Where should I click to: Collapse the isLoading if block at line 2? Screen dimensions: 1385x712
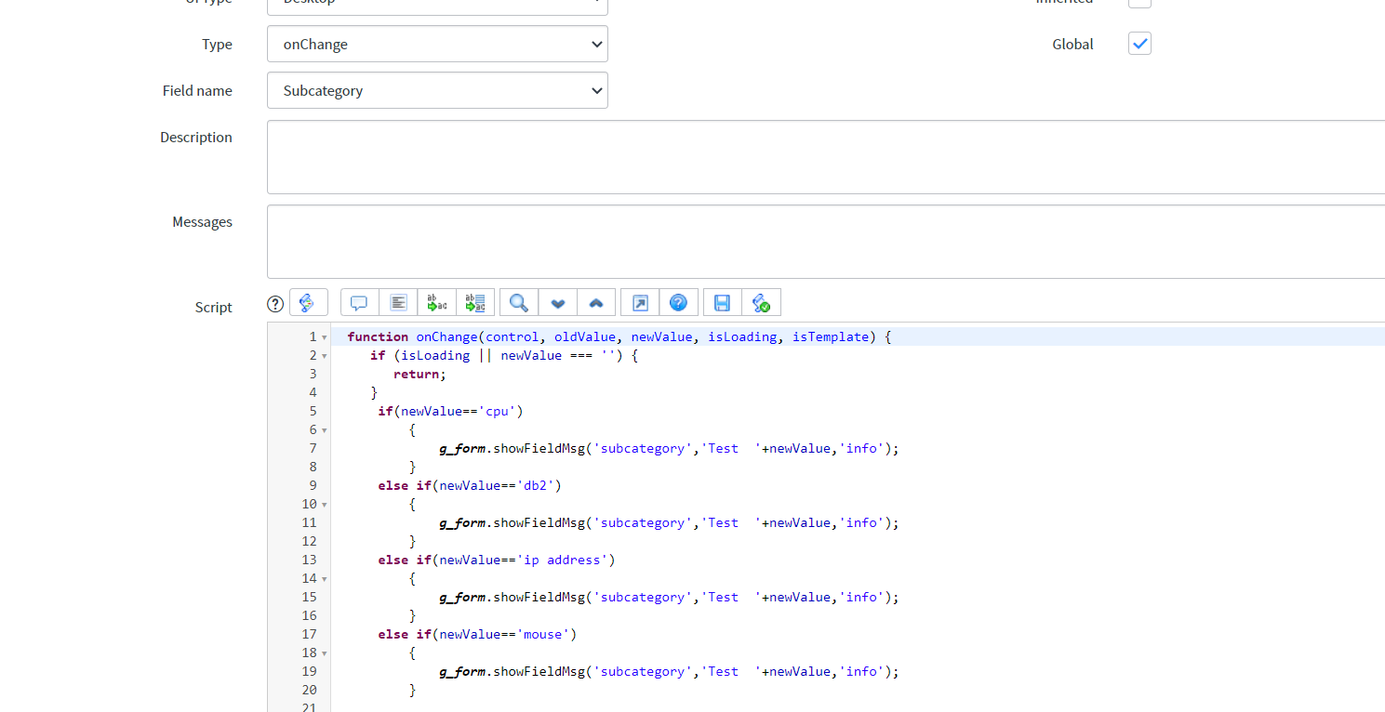click(x=324, y=356)
